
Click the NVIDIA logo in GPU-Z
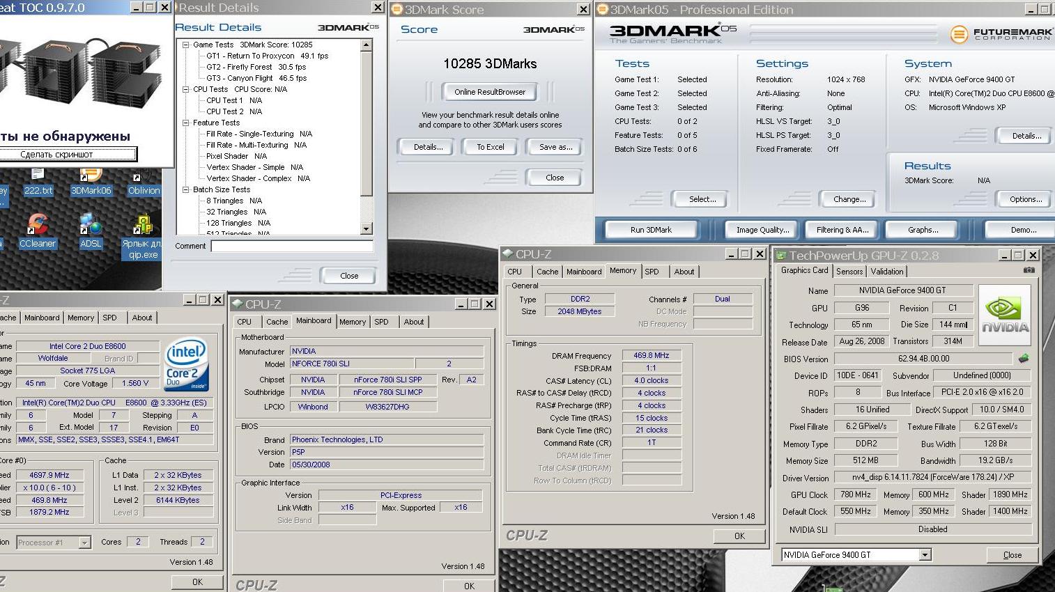click(x=1005, y=315)
